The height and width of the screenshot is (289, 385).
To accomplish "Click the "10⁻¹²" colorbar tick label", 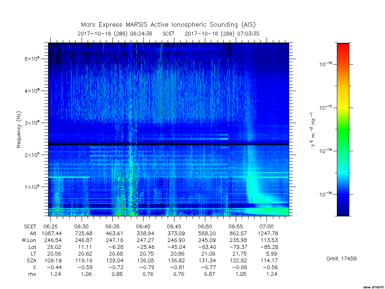I will [325, 107].
